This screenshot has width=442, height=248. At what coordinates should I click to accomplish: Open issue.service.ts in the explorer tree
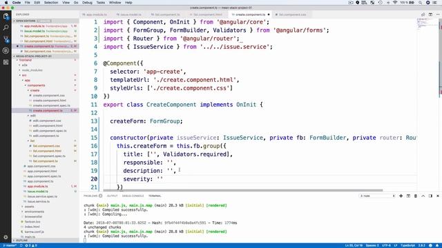point(39,201)
